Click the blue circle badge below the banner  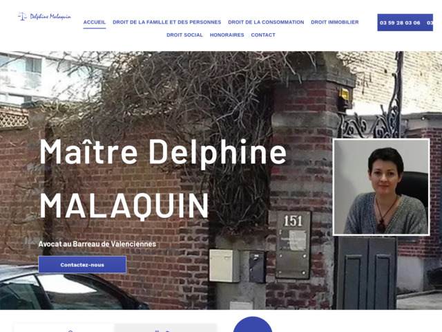click(x=253, y=324)
